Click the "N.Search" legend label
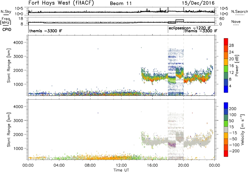Screen dimensions: 248x172 [239, 11]
